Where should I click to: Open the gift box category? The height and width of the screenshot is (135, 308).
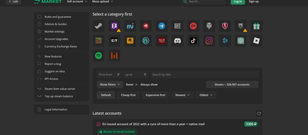coord(256,26)
